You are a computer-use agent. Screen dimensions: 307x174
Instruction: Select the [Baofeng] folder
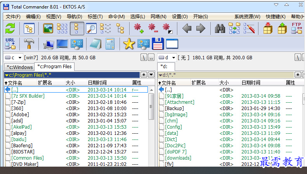(22, 146)
